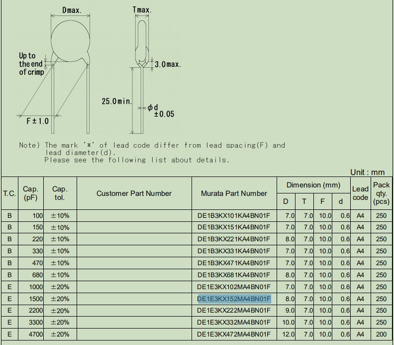Image resolution: width=394 pixels, height=345 pixels.
Task: Click the capacitance value 2200
Action: 36,311
